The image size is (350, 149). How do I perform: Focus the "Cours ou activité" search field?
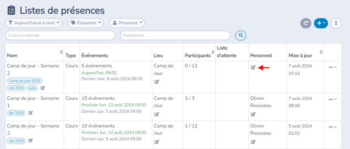click(x=60, y=36)
